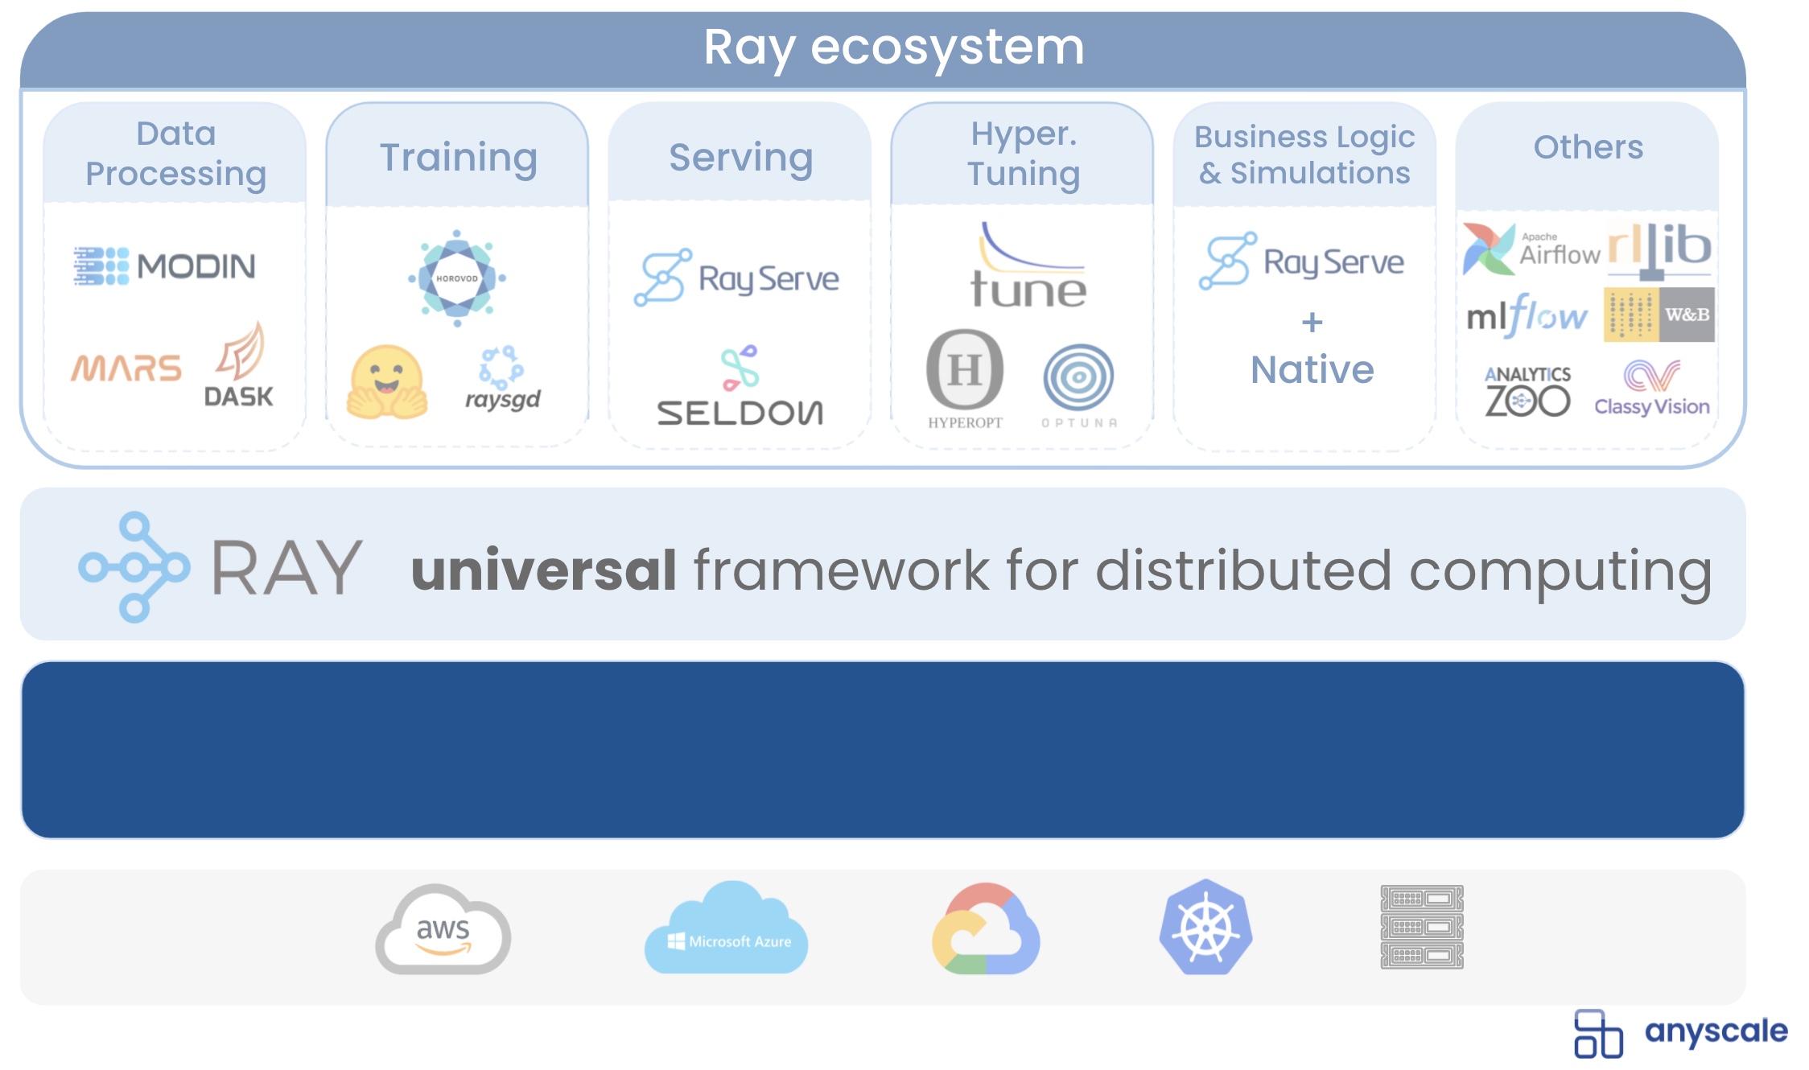Click the Others heading
The image size is (1809, 1070).
click(x=1589, y=147)
